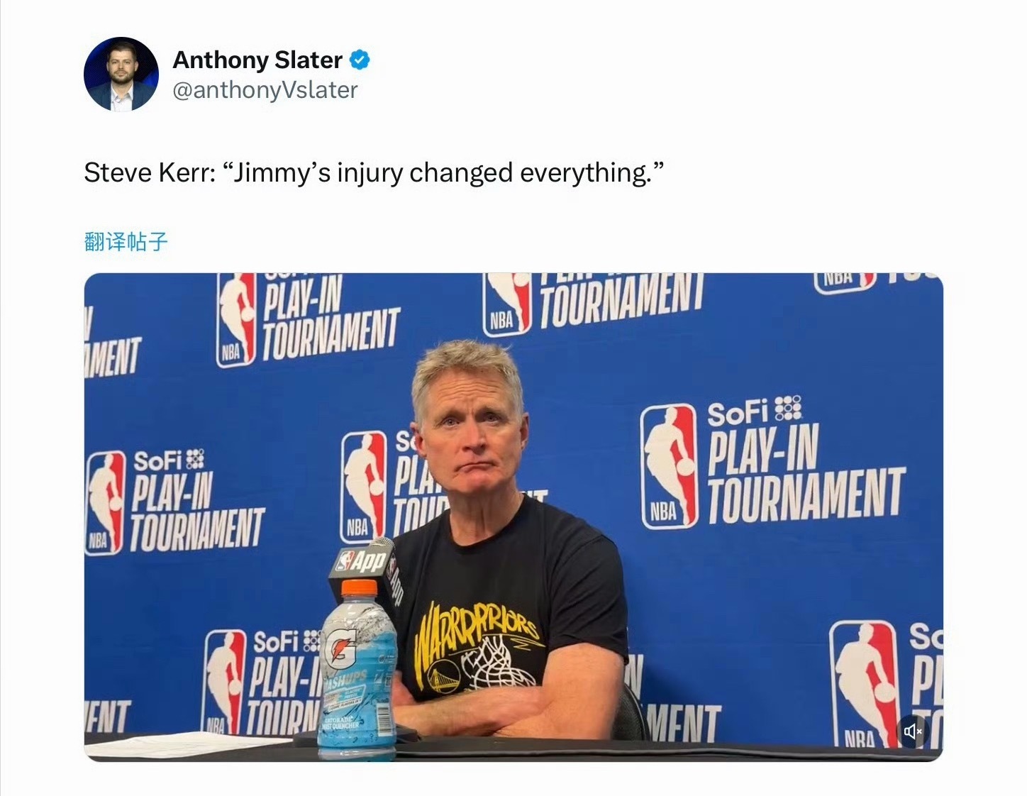Translate the post using 翻译帖子
The width and height of the screenshot is (1027, 796).
126,242
